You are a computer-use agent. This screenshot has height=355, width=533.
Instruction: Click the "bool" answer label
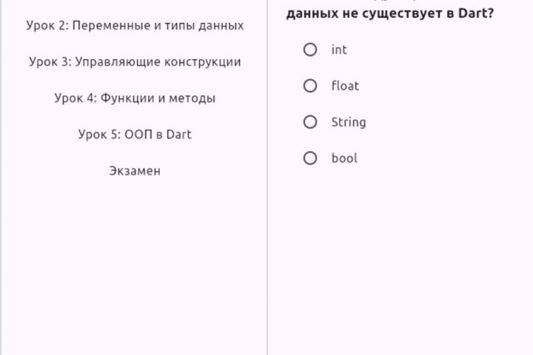click(344, 158)
